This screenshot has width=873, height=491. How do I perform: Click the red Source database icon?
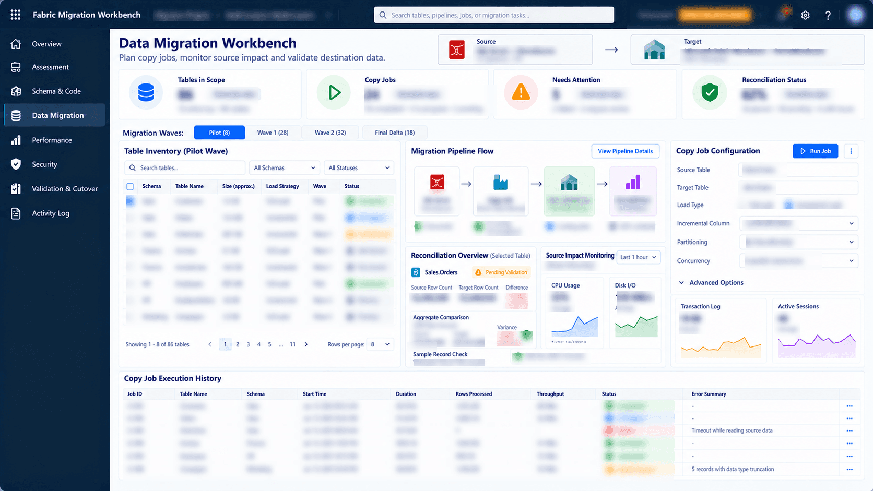point(457,50)
